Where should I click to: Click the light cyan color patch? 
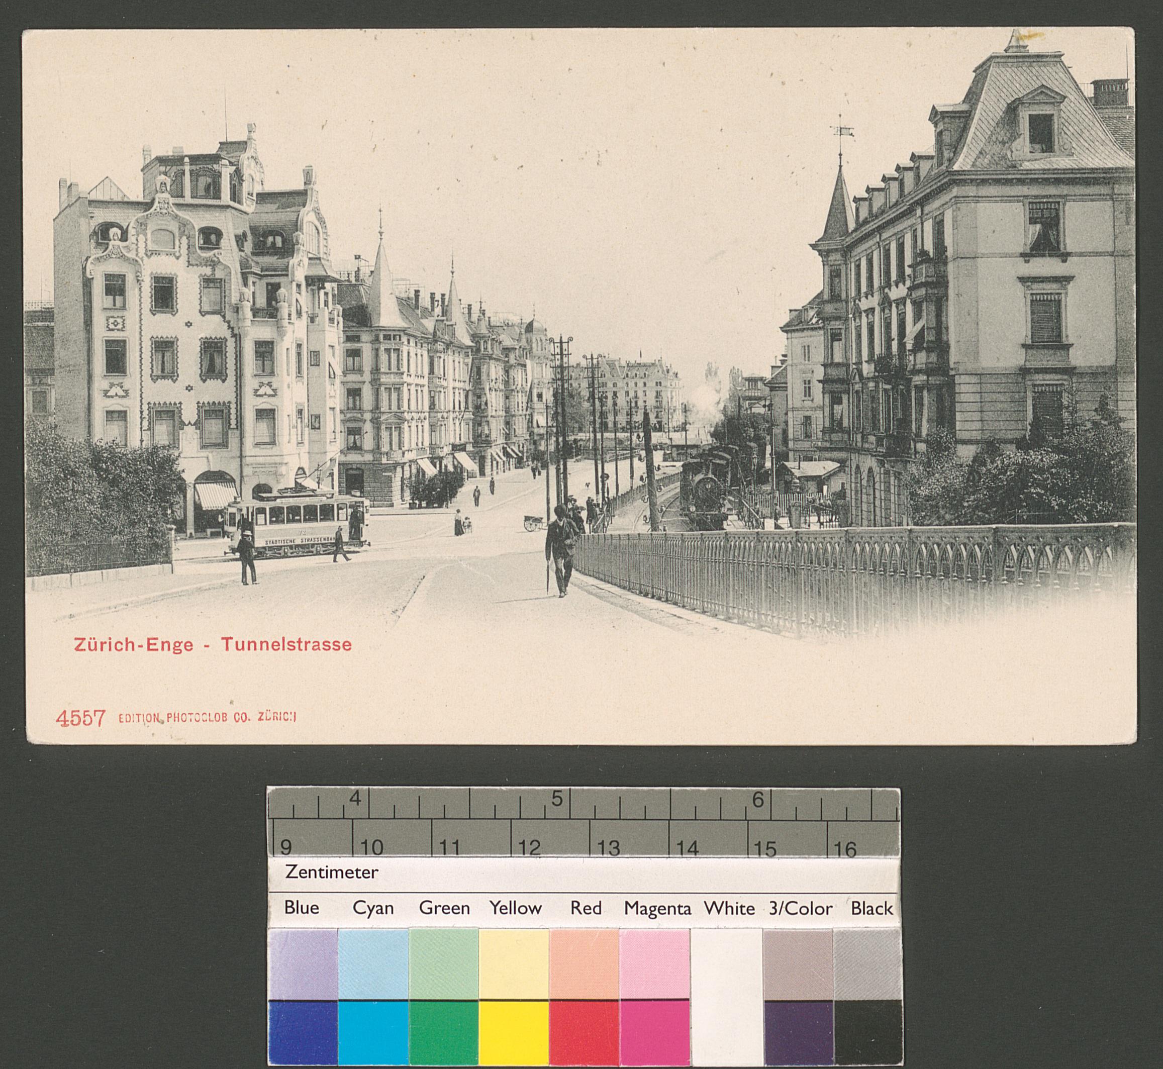(x=373, y=963)
